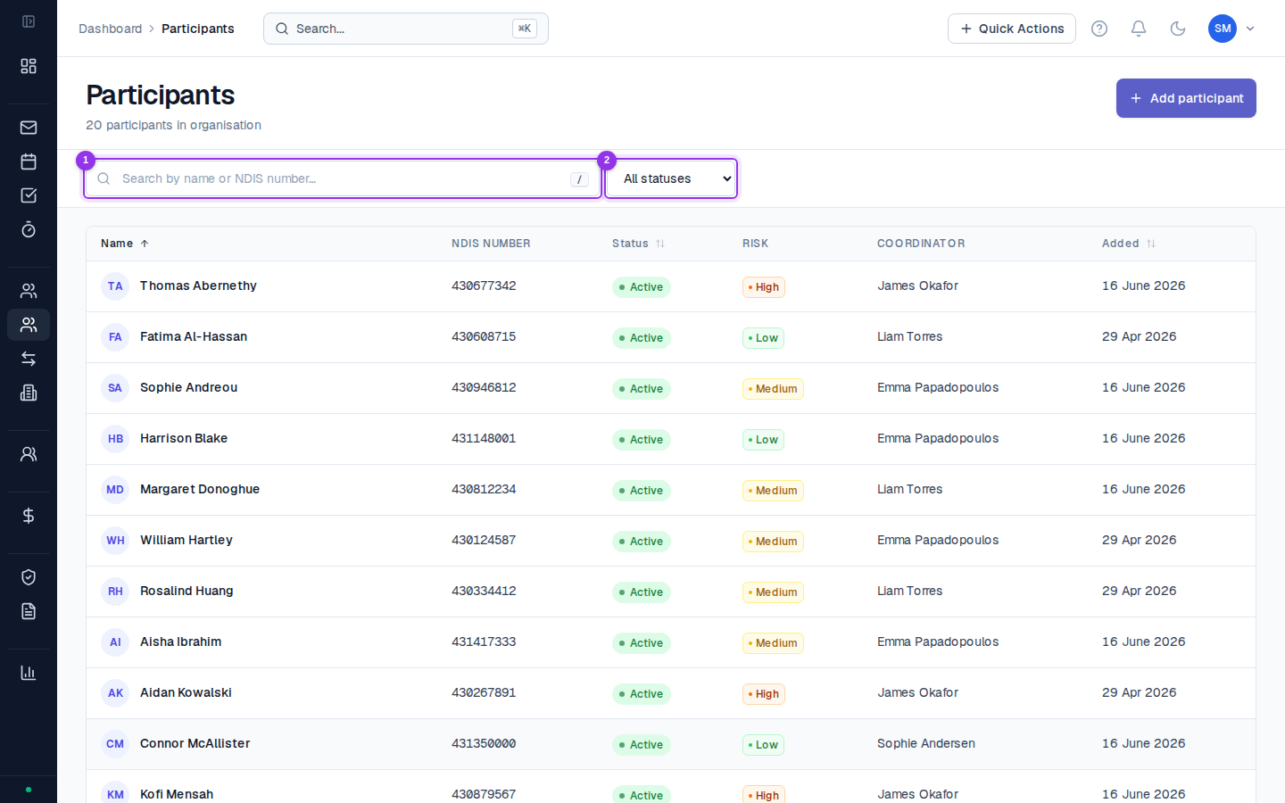Toggle dark mode with the moon icon

click(1178, 29)
